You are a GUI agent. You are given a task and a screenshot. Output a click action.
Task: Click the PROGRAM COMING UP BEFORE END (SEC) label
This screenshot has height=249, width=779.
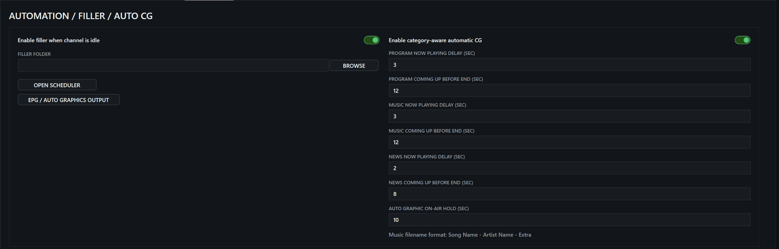[x=436, y=79]
